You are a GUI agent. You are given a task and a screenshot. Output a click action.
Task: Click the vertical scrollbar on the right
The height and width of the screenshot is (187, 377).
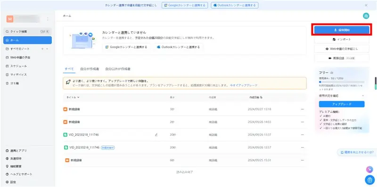pyautogui.click(x=376, y=83)
